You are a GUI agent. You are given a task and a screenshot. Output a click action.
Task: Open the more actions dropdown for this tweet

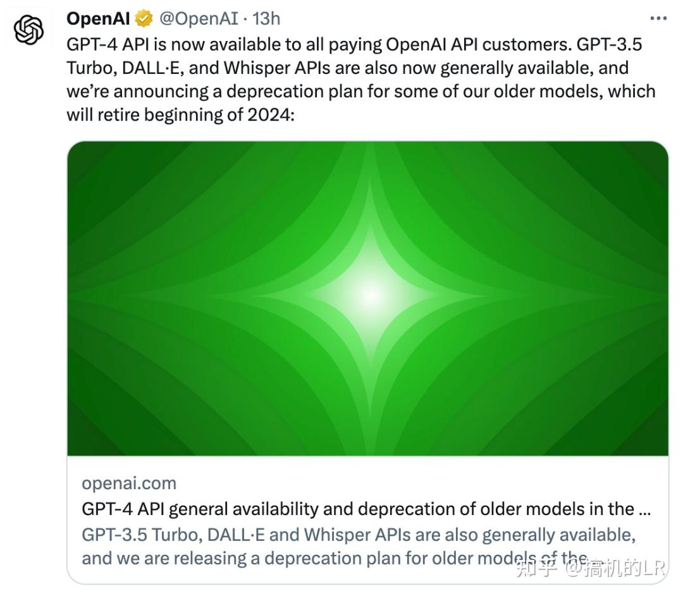pyautogui.click(x=658, y=18)
